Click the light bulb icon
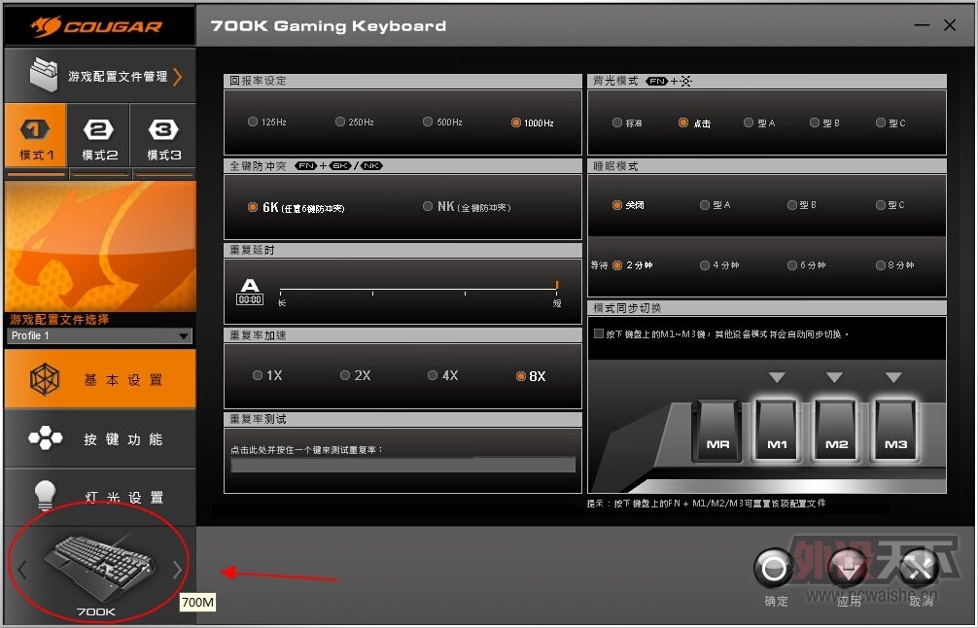 [45, 495]
